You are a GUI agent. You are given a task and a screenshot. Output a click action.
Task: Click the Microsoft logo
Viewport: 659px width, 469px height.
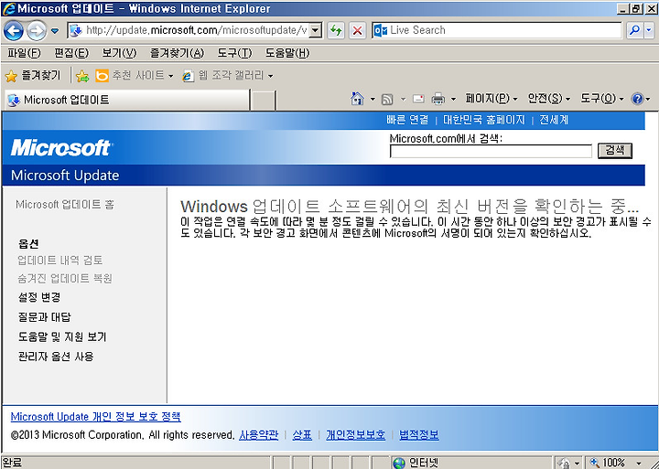(x=61, y=148)
